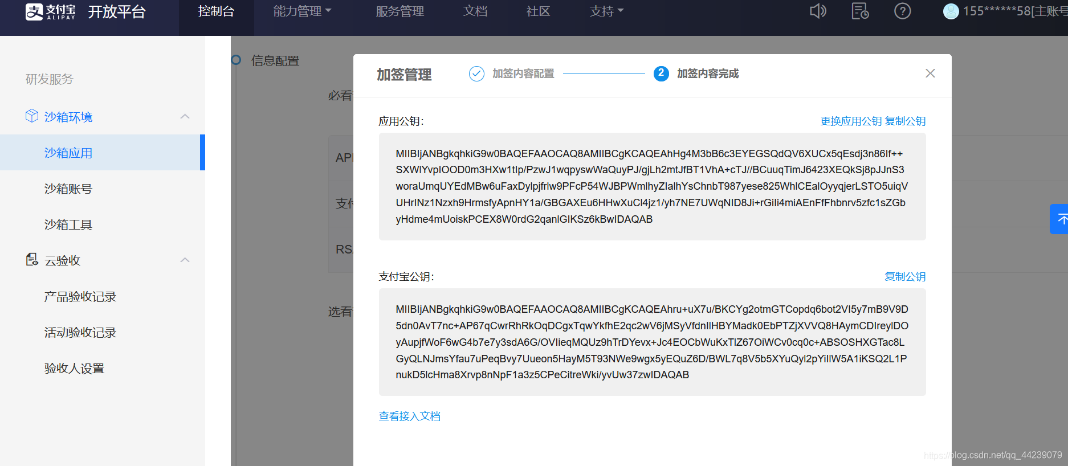Click the 支付宝公钥 label
Screen dimensions: 1068x466
406,277
